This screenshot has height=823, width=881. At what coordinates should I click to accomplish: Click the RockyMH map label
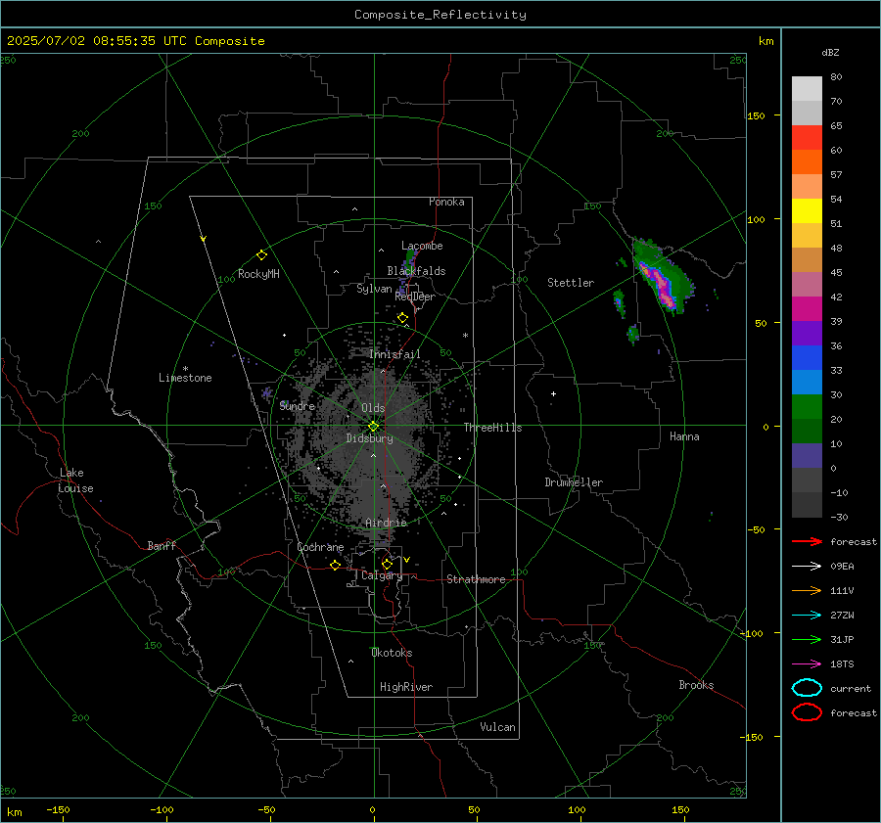point(258,274)
